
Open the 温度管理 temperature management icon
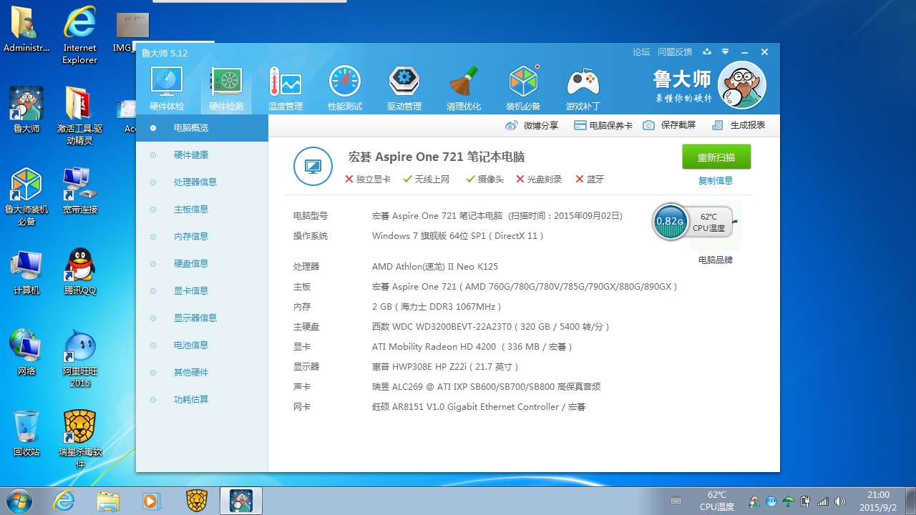[x=285, y=89]
